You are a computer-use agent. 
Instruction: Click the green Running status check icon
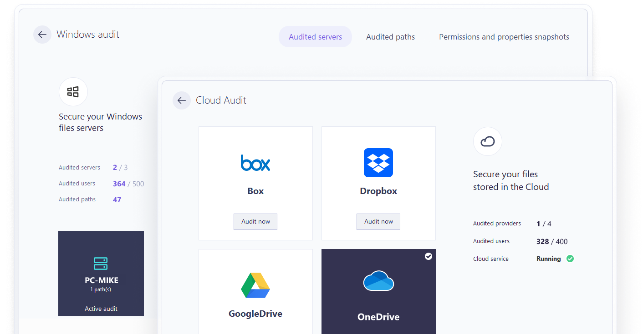point(570,259)
